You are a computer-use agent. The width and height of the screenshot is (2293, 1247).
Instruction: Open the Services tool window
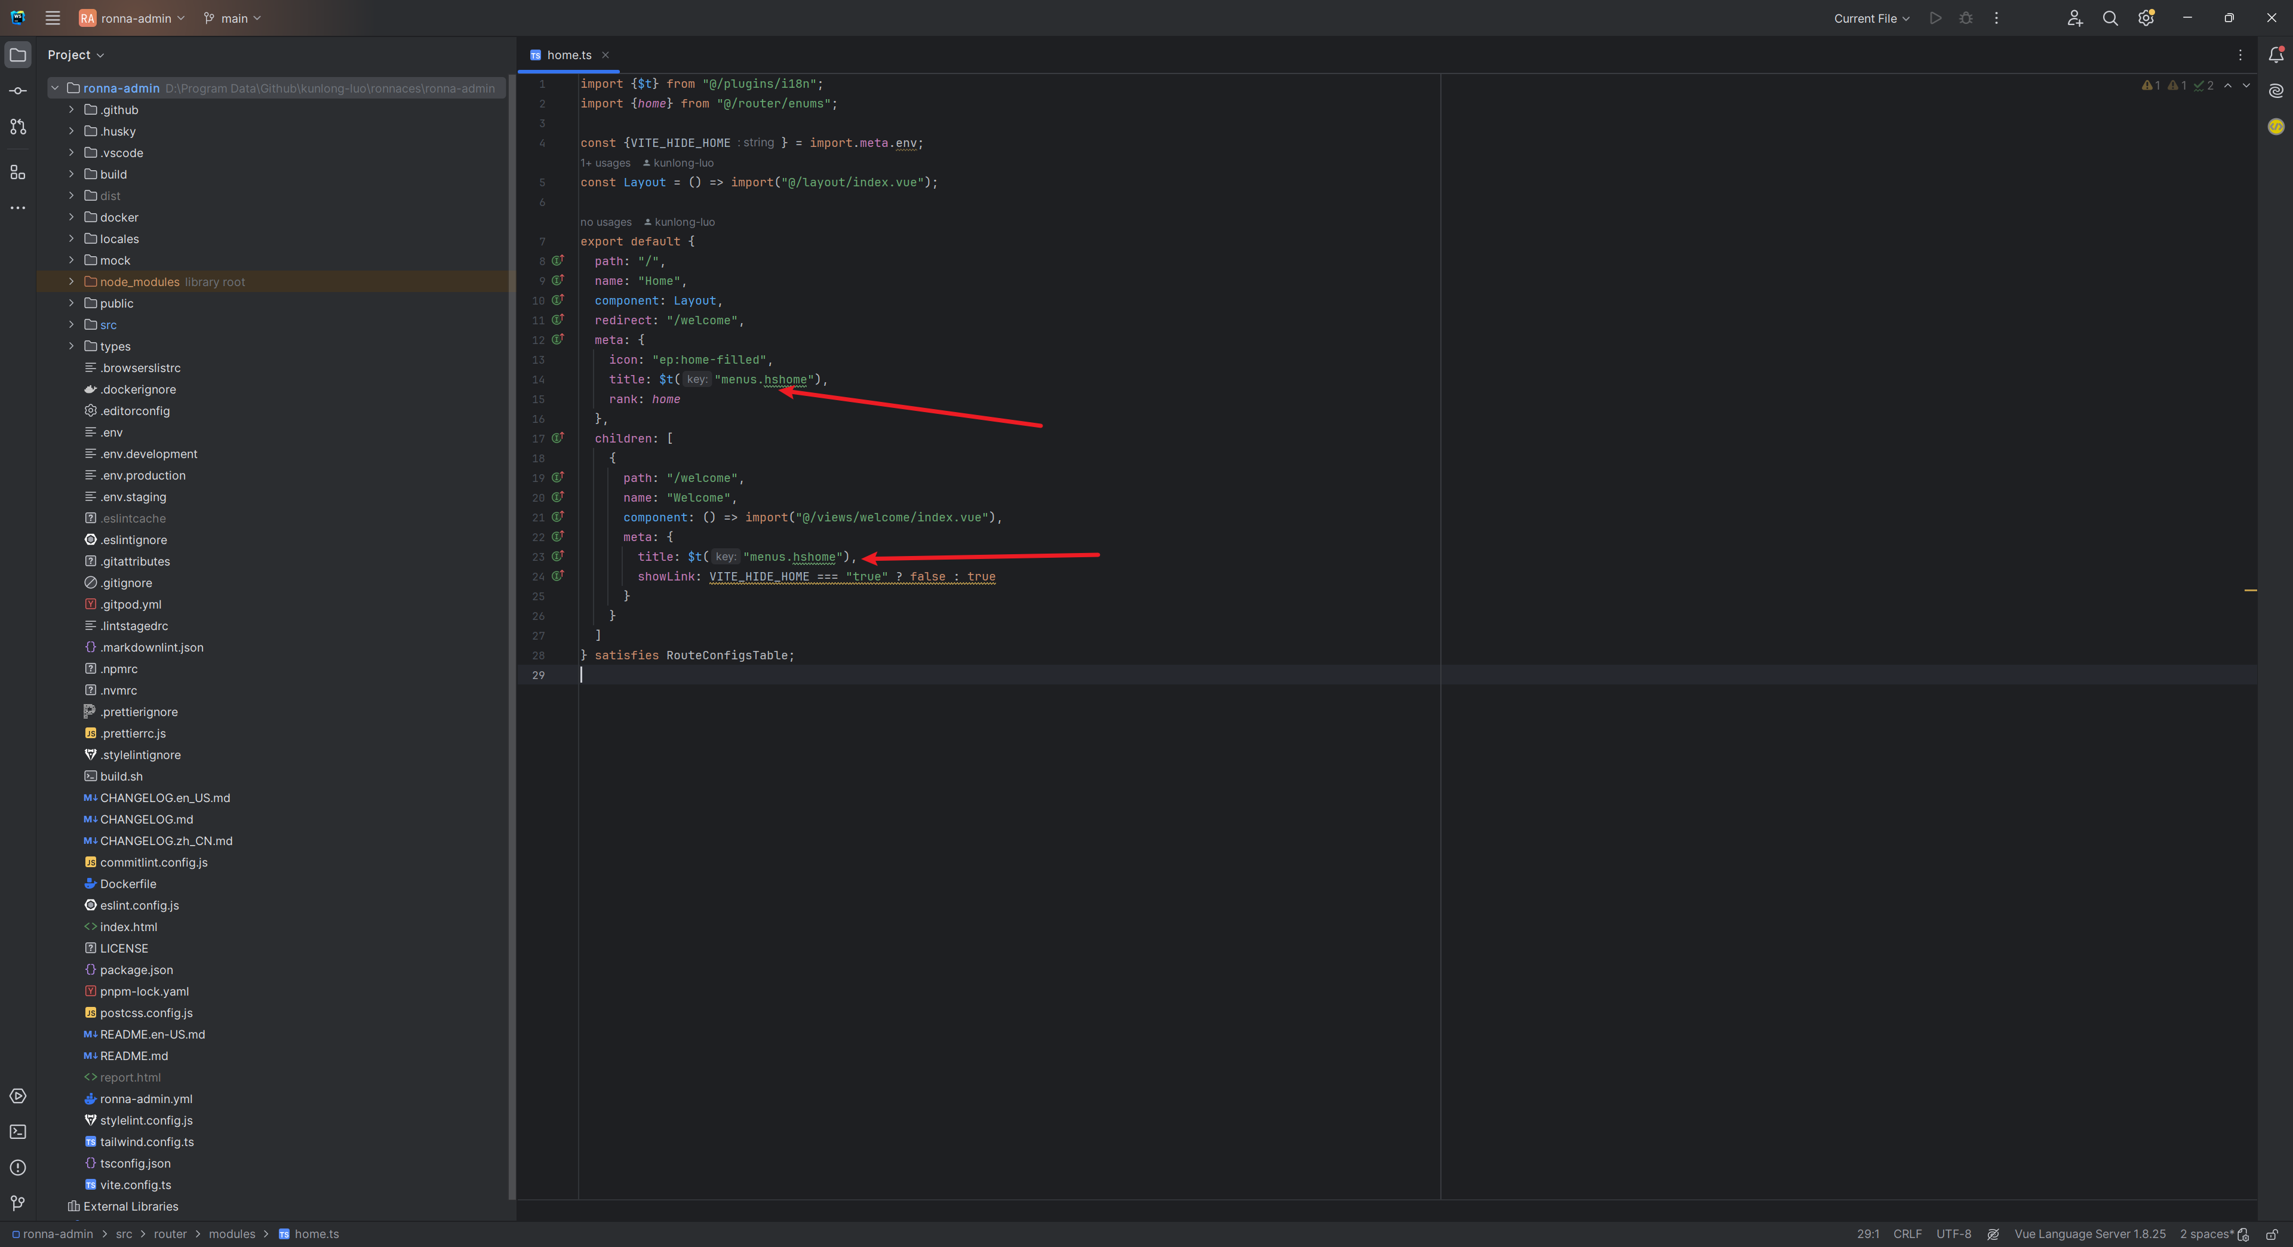(18, 1096)
